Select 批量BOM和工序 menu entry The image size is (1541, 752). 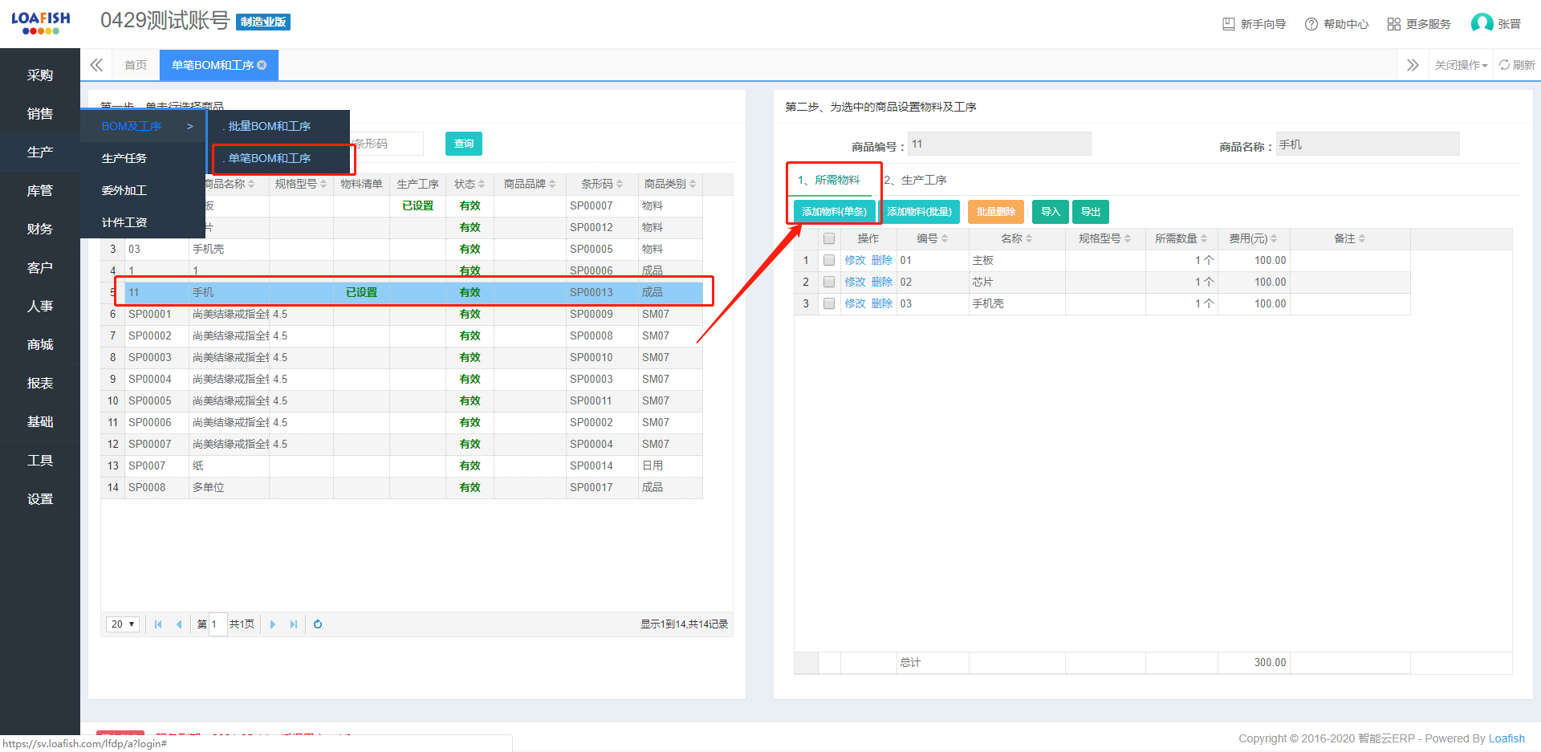coord(279,126)
